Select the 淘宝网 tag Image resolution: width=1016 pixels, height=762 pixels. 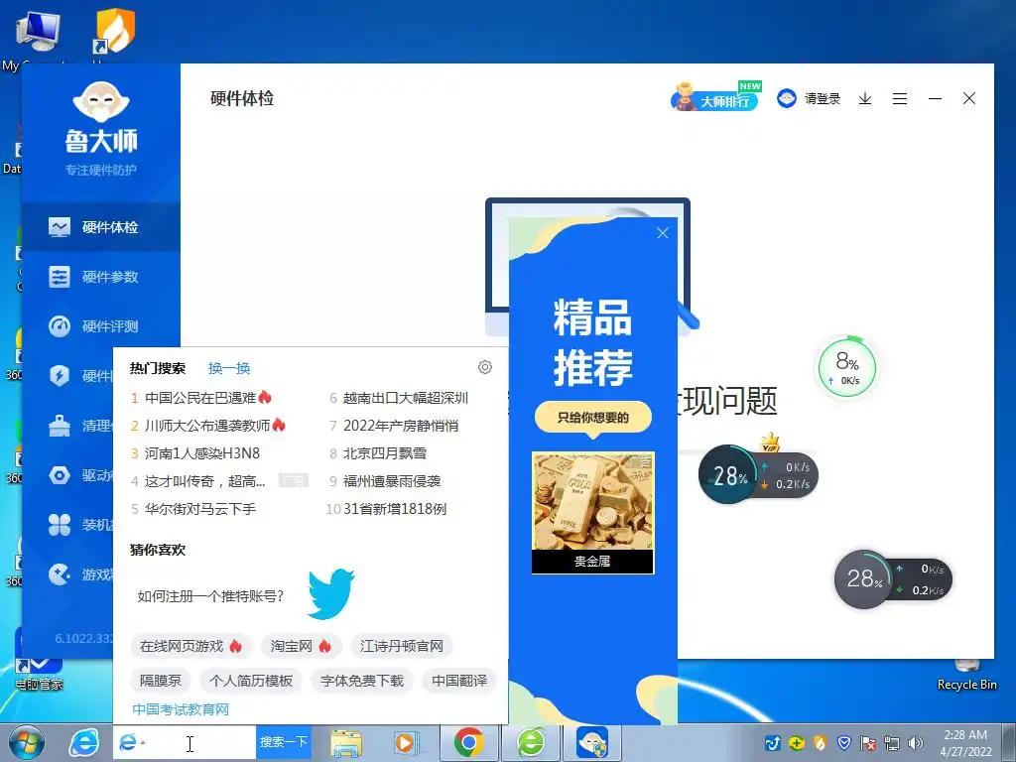pos(301,646)
